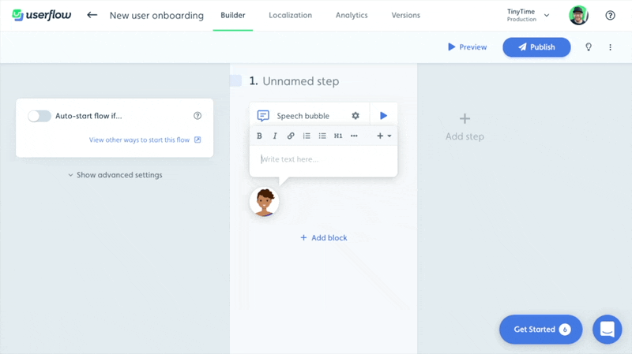Toggle the Auto-start flow switch
Screen dimensions: 632x354
(39, 116)
